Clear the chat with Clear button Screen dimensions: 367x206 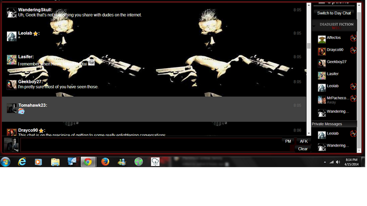(x=303, y=149)
